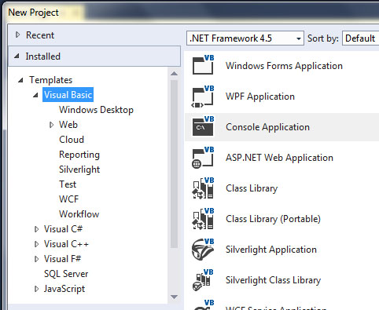Choose the Silverlight Application label

click(x=271, y=250)
